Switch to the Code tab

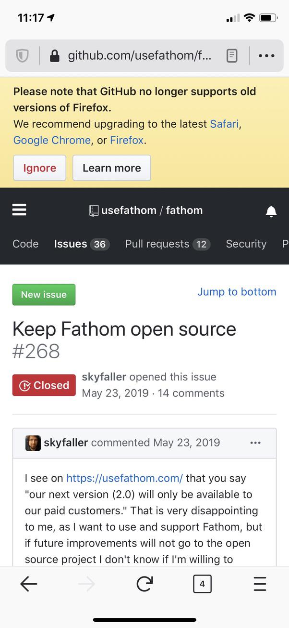(25, 244)
